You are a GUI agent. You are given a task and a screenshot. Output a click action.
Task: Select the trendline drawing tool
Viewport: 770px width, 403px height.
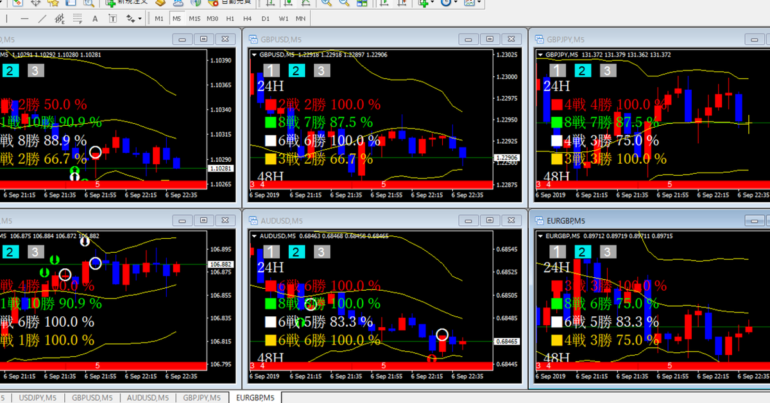tap(42, 19)
